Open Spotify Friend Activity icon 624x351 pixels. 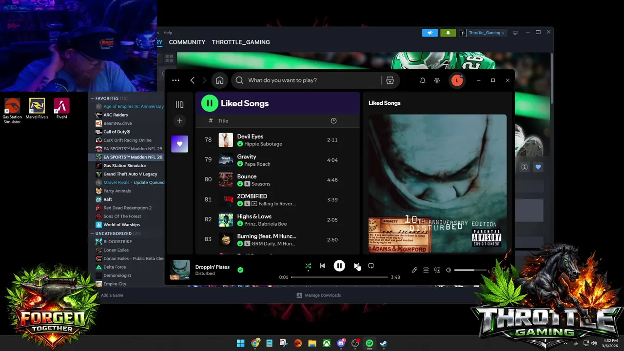coord(437,80)
